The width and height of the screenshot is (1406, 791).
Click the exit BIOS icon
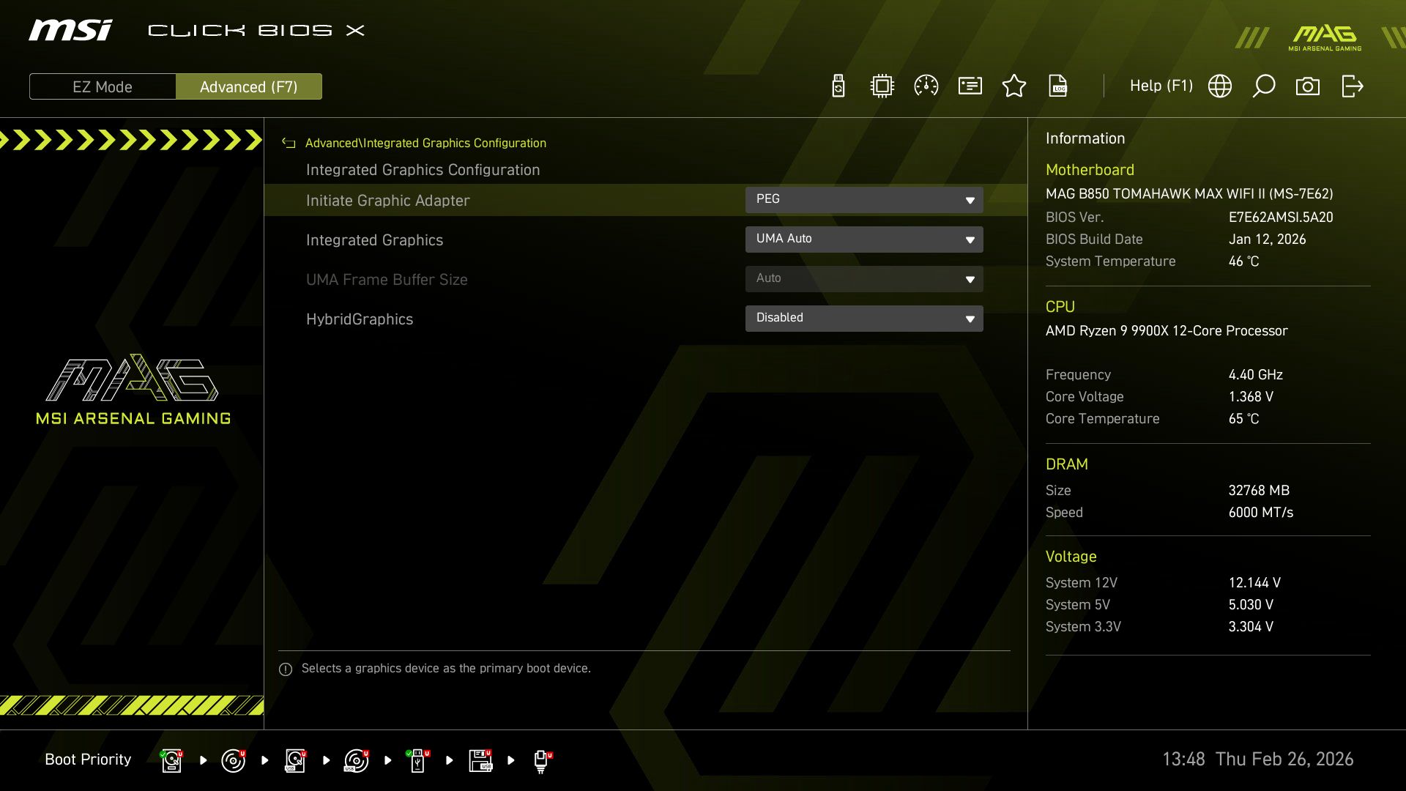[x=1352, y=86]
